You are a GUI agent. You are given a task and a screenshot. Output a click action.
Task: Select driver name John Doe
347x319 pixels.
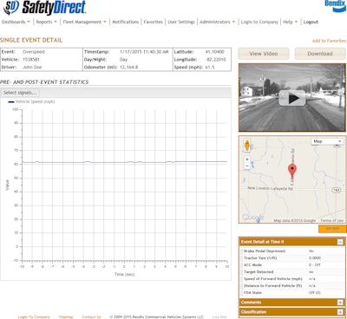tap(32, 67)
